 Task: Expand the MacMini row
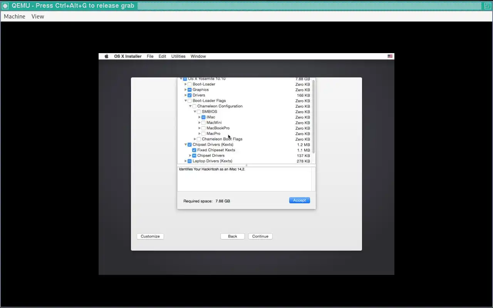click(x=200, y=123)
